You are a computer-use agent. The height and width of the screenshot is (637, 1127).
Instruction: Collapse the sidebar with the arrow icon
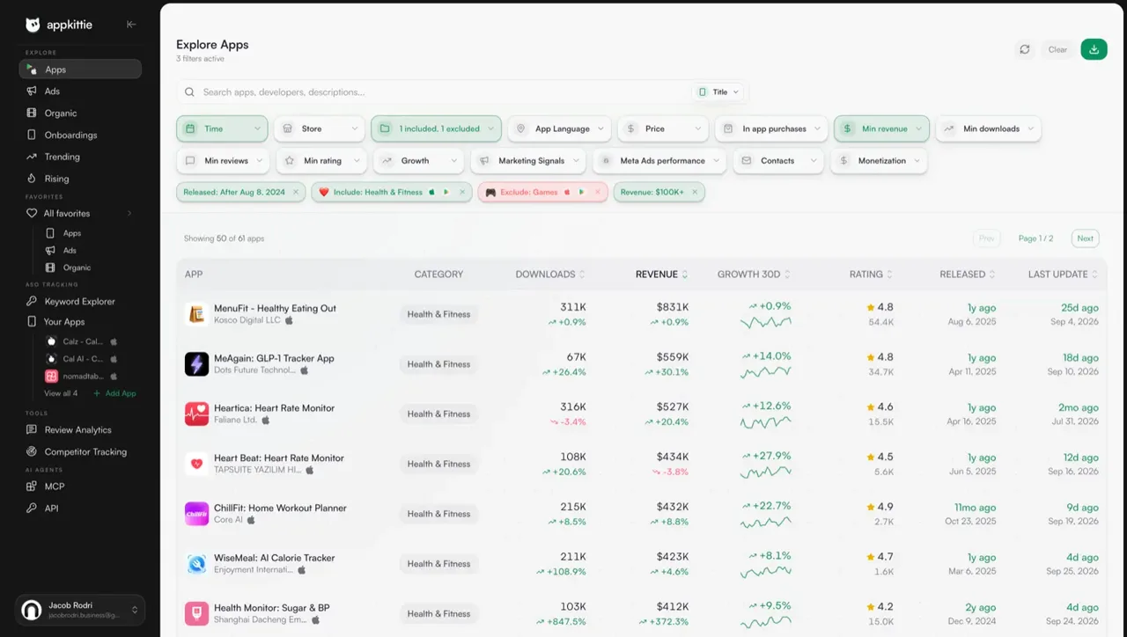pyautogui.click(x=131, y=25)
